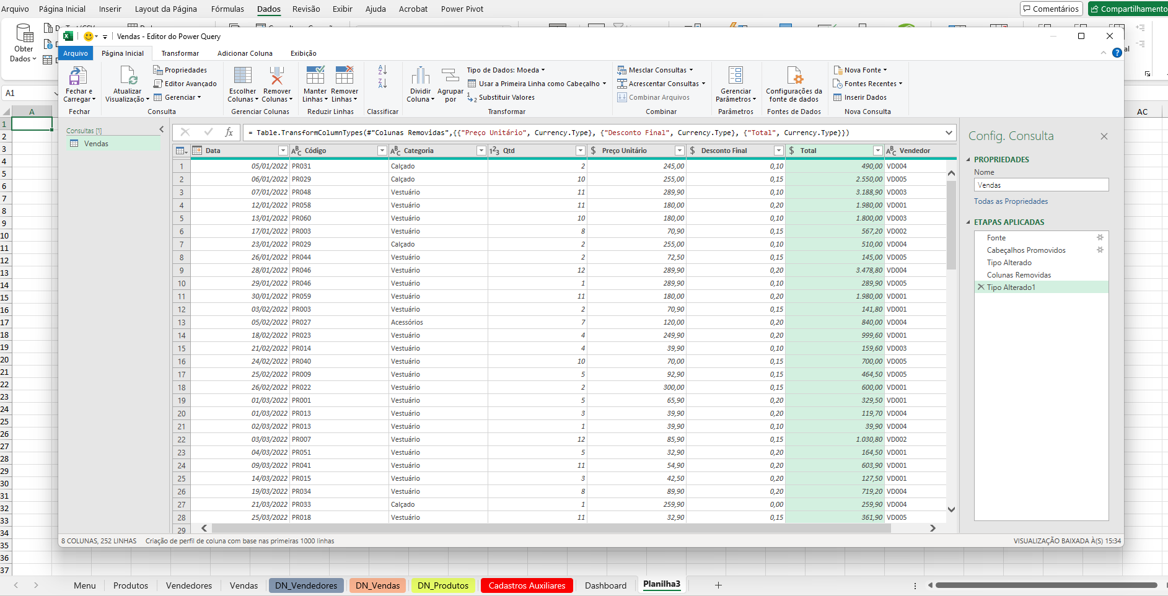Collapse the PROPRIEDADES section

click(968, 160)
